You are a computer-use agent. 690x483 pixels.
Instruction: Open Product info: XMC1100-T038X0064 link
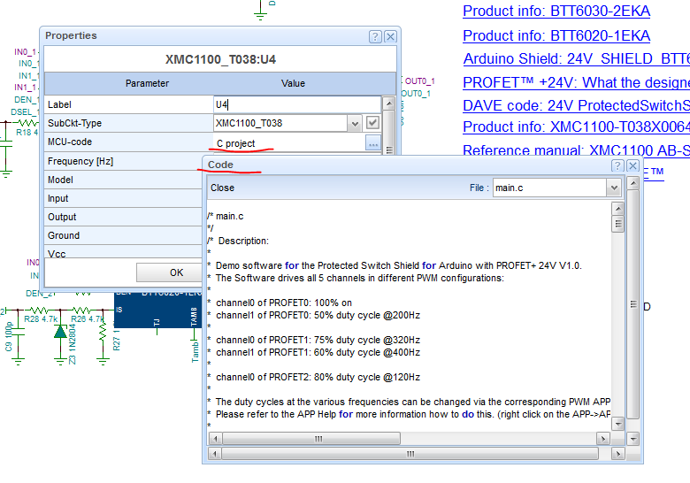[577, 126]
